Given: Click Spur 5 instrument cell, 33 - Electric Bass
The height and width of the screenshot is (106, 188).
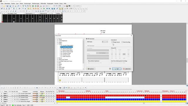Looking at the screenshot, I should click(25, 101).
